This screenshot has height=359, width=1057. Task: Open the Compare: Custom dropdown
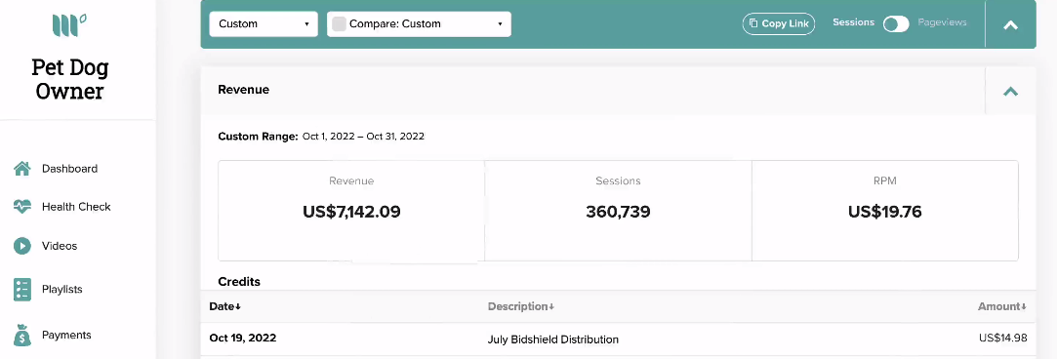419,23
